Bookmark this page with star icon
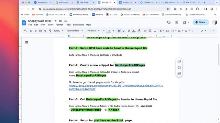Viewport: 220px width, 123px height. pyautogui.click(x=168, y=9)
